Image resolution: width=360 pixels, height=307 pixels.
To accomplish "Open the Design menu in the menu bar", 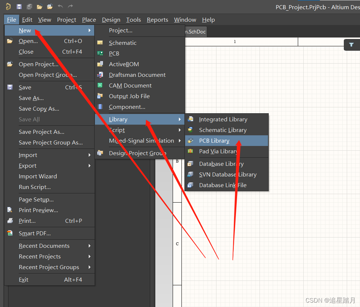I will click(x=111, y=20).
